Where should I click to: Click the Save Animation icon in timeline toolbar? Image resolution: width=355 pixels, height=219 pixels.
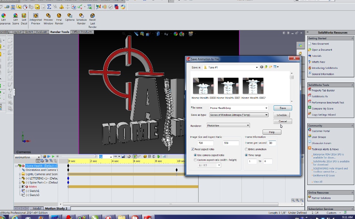(x=123, y=156)
